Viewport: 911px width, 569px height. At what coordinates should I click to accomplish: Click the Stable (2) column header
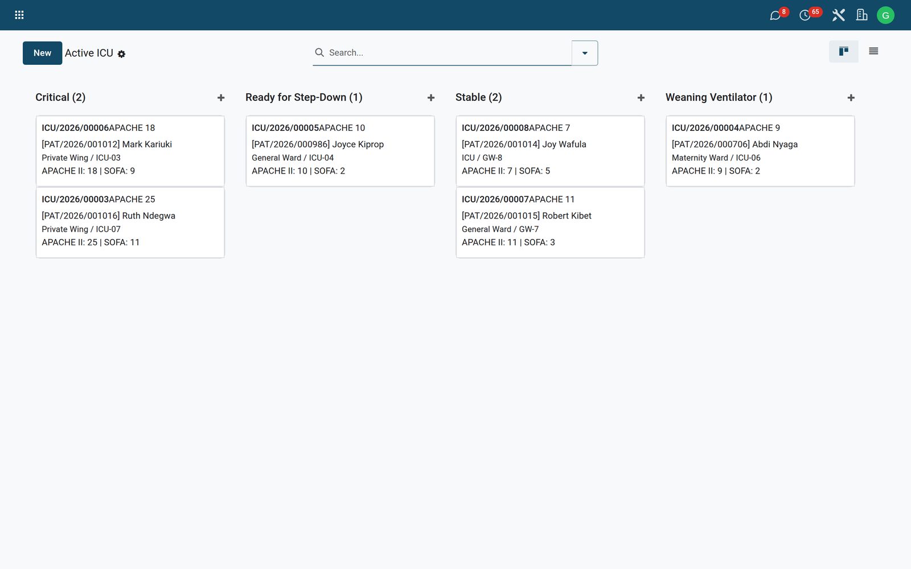pos(478,97)
